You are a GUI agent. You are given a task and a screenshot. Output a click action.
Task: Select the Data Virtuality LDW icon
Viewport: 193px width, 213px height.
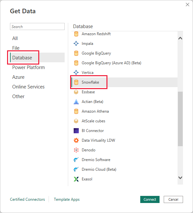[x=76, y=140]
